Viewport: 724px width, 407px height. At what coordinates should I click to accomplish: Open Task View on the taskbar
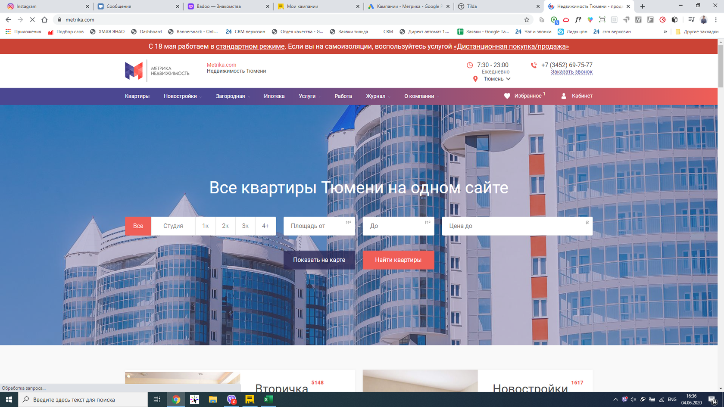click(157, 400)
